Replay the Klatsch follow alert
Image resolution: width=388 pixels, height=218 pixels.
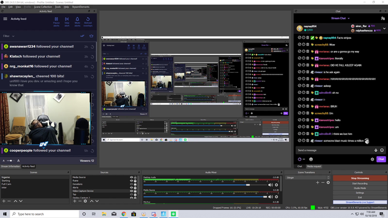[x=92, y=56]
